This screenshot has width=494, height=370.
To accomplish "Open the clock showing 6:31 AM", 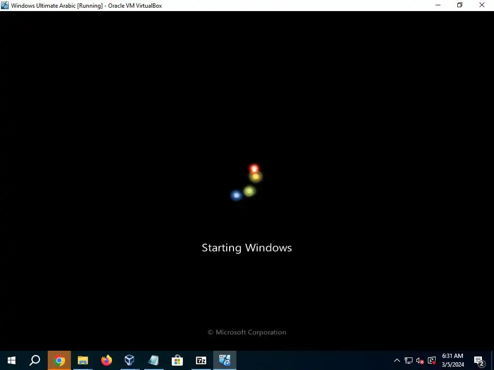I will [x=453, y=360].
